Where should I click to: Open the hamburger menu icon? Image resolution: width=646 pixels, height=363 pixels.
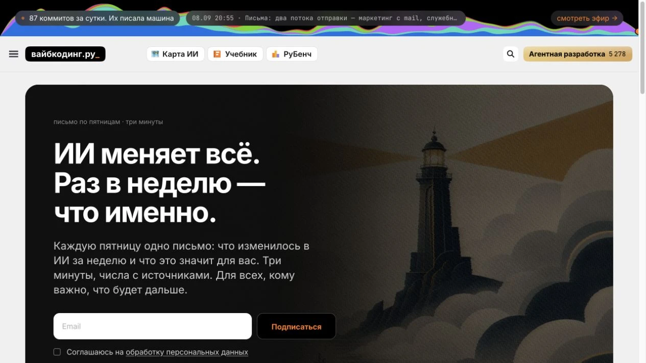coord(14,54)
